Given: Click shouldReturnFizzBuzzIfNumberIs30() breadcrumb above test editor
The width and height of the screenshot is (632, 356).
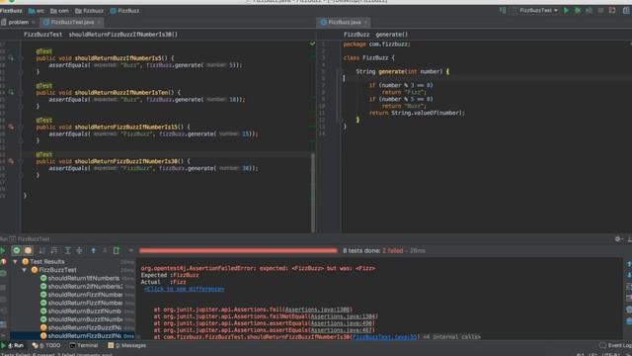Looking at the screenshot, I should [122, 35].
